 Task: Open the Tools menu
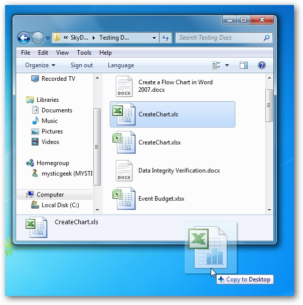point(84,53)
